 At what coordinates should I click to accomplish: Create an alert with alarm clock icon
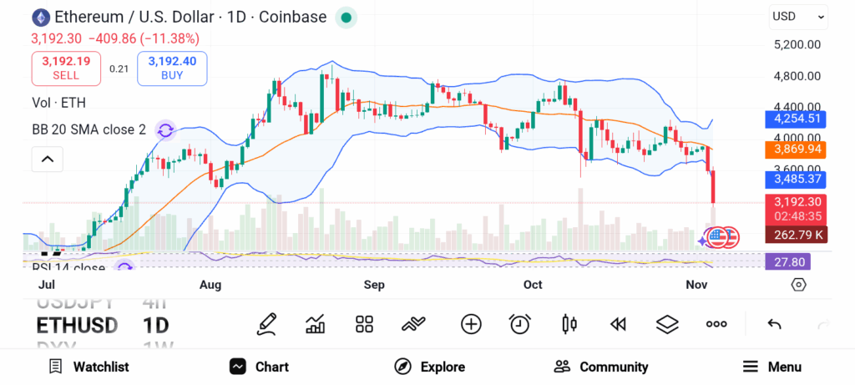pyautogui.click(x=520, y=324)
